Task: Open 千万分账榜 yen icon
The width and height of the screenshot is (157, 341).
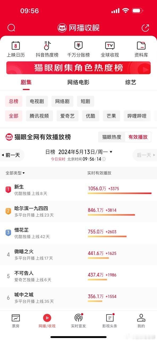Action: tap(78, 46)
